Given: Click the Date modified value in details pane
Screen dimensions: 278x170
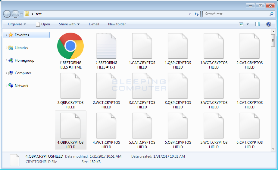Looking at the screenshot, I should [x=105, y=156].
